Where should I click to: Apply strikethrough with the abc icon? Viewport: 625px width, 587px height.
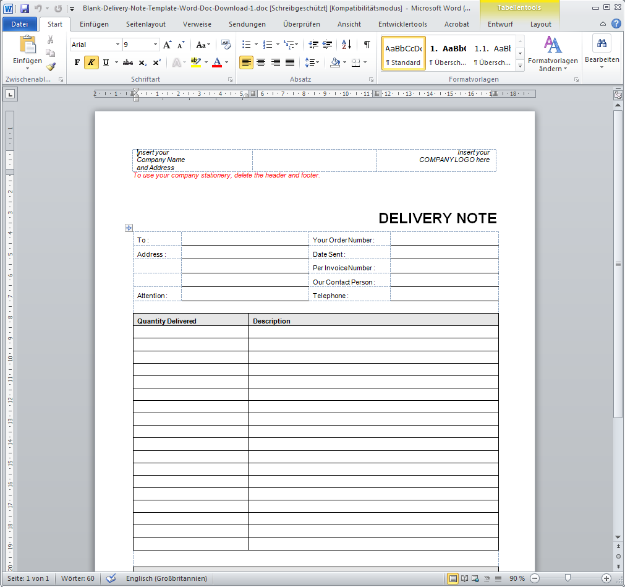click(x=128, y=62)
